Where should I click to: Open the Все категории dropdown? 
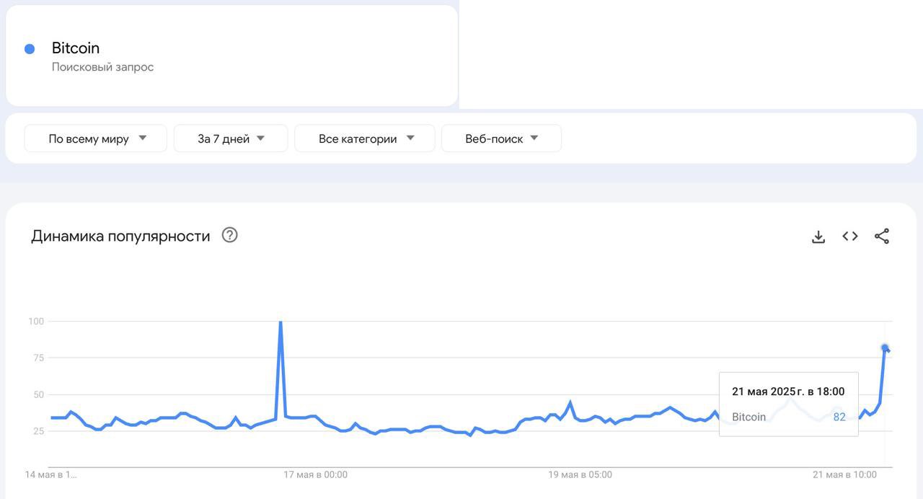(x=365, y=138)
